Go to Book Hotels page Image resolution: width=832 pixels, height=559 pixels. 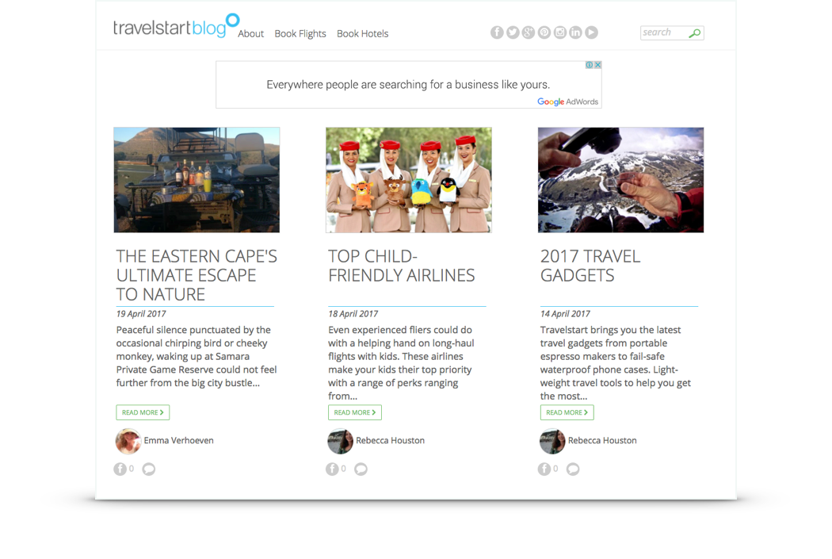tap(363, 34)
